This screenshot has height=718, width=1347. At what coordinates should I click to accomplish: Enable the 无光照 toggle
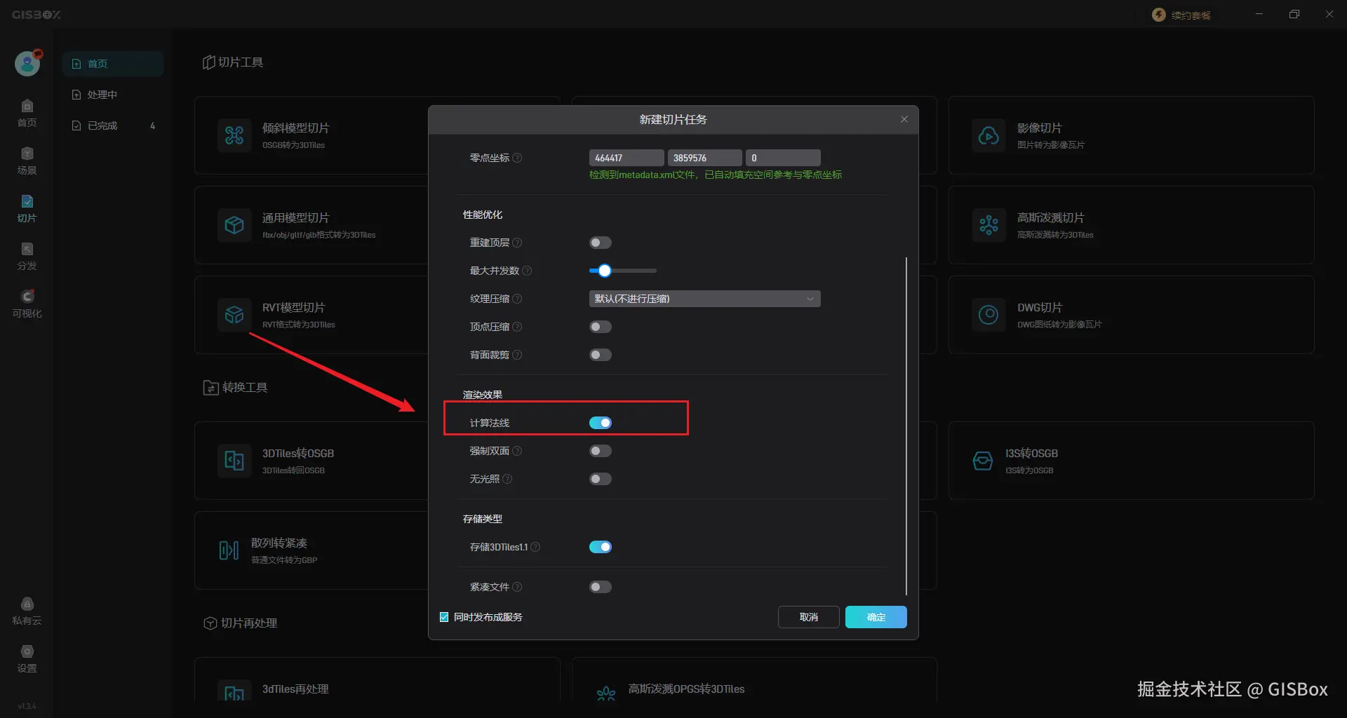(x=601, y=479)
